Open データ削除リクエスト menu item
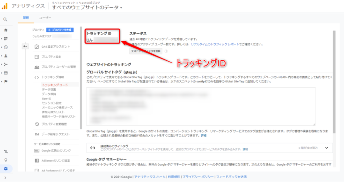This screenshot has height=182, width=344. (55, 134)
